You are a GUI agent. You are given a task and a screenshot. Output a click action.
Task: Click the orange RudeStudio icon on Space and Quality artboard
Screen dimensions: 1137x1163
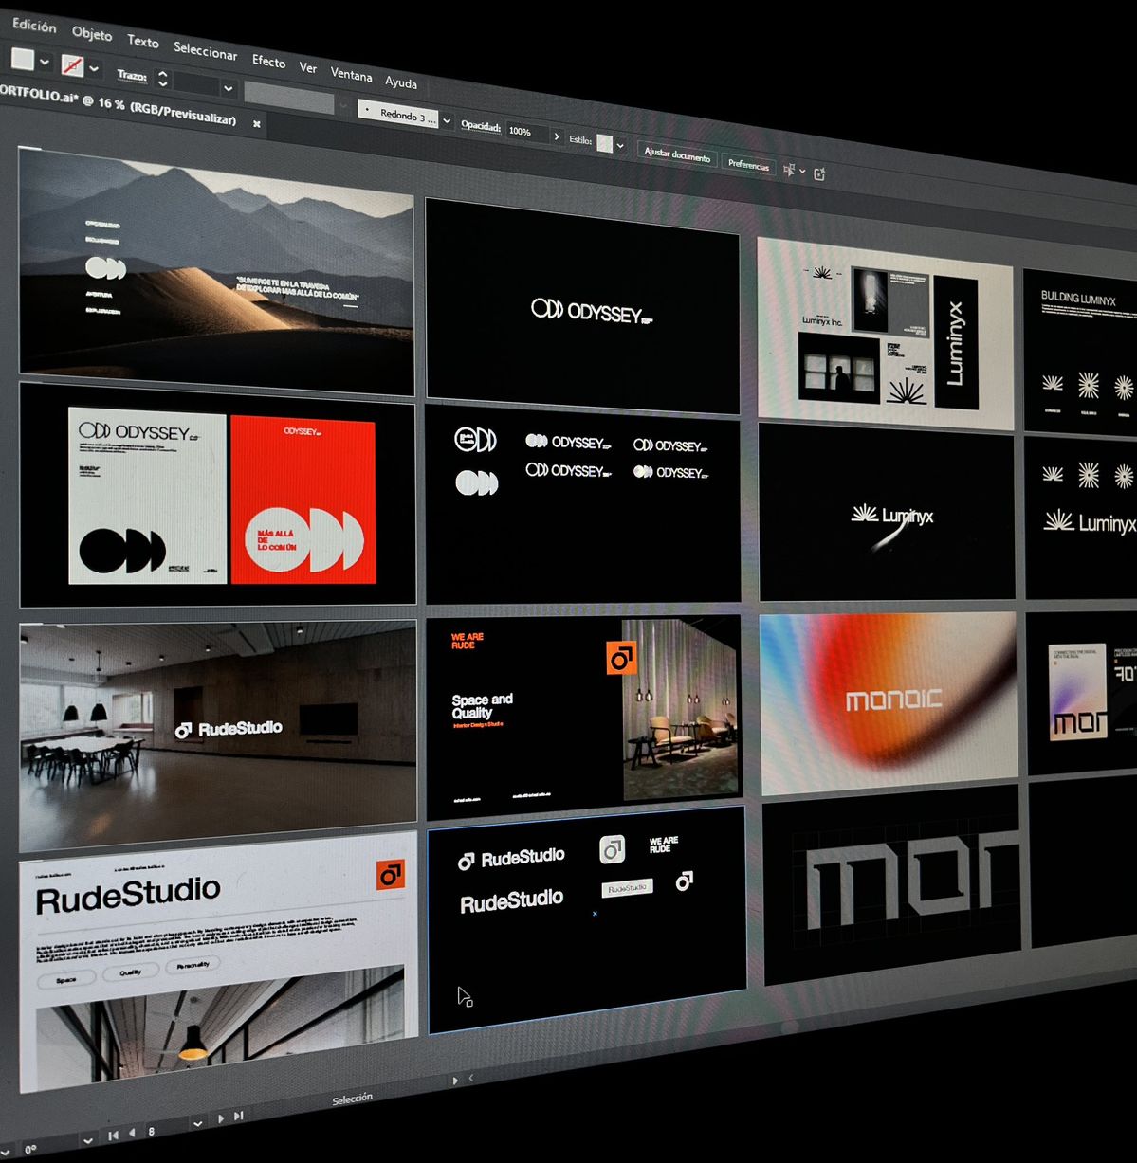(621, 658)
